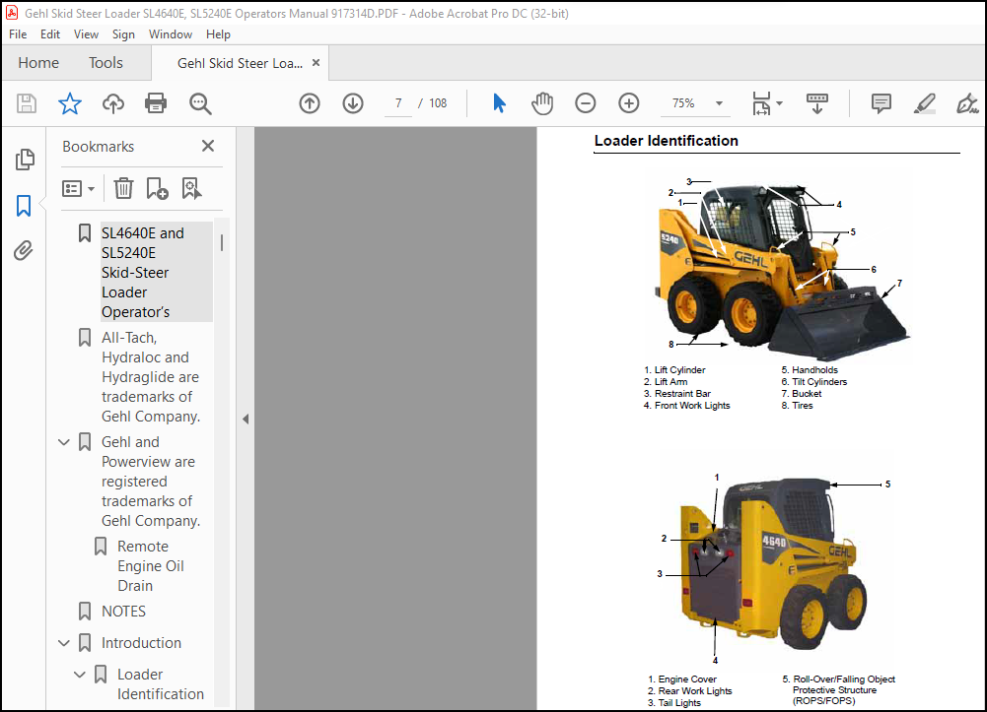Go to next page arrow
This screenshot has width=987, height=712.
(x=353, y=103)
